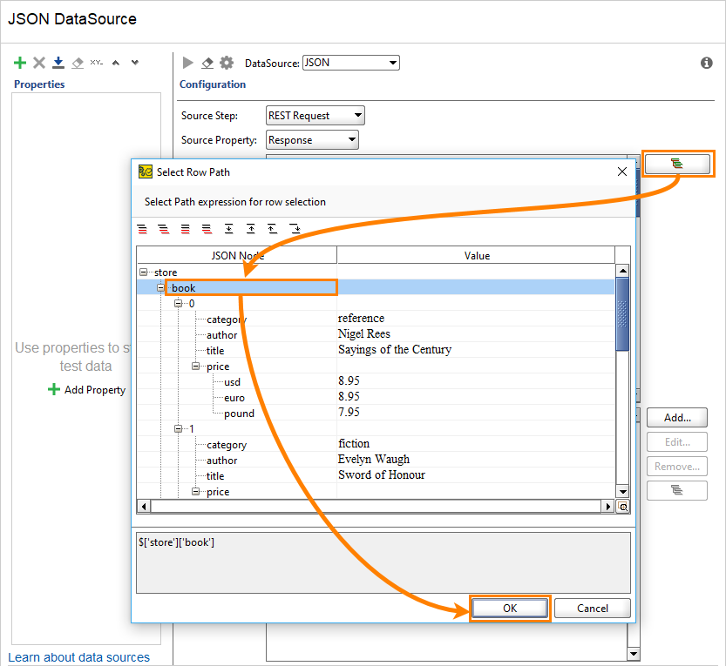The image size is (726, 666).
Task: Click the Add... button
Action: click(677, 418)
